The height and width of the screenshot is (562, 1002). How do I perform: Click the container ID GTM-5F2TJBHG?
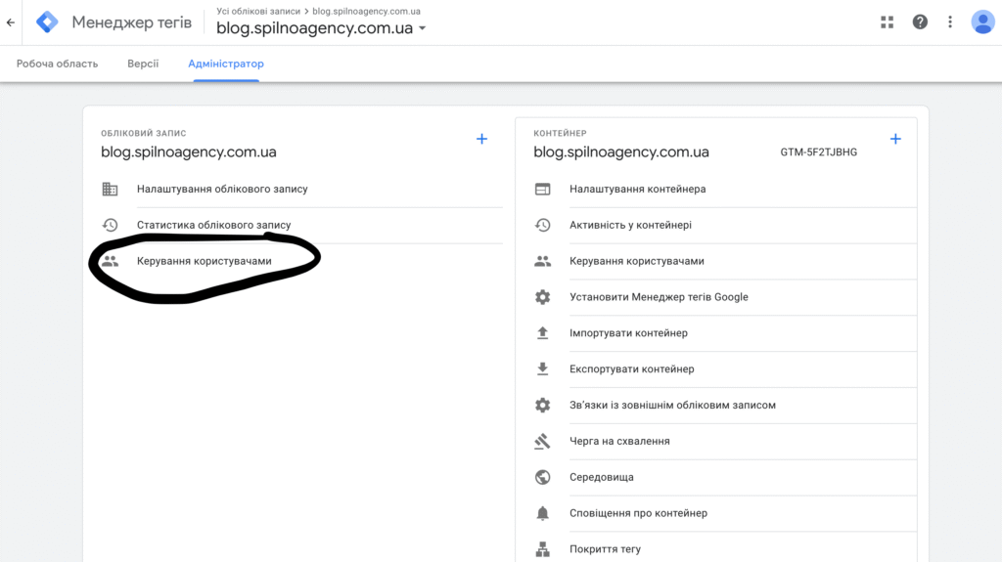[x=818, y=152]
